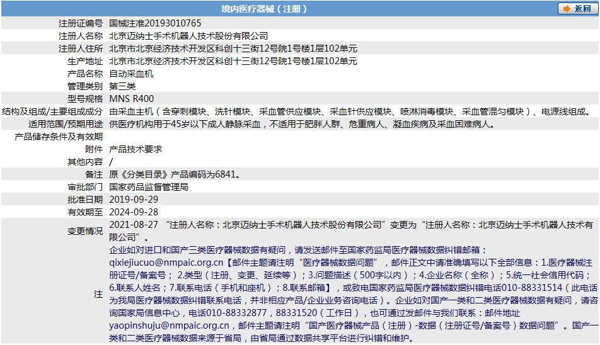Click email address qixiejiucuo@nmpaic.org.cn
The width and height of the screenshot is (600, 345).
pos(166,263)
